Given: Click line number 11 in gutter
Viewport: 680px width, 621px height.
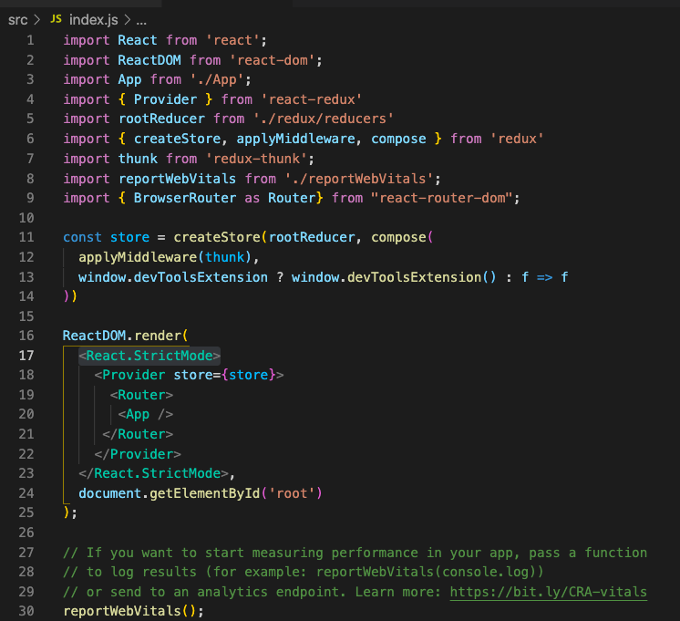Looking at the screenshot, I should (26, 237).
